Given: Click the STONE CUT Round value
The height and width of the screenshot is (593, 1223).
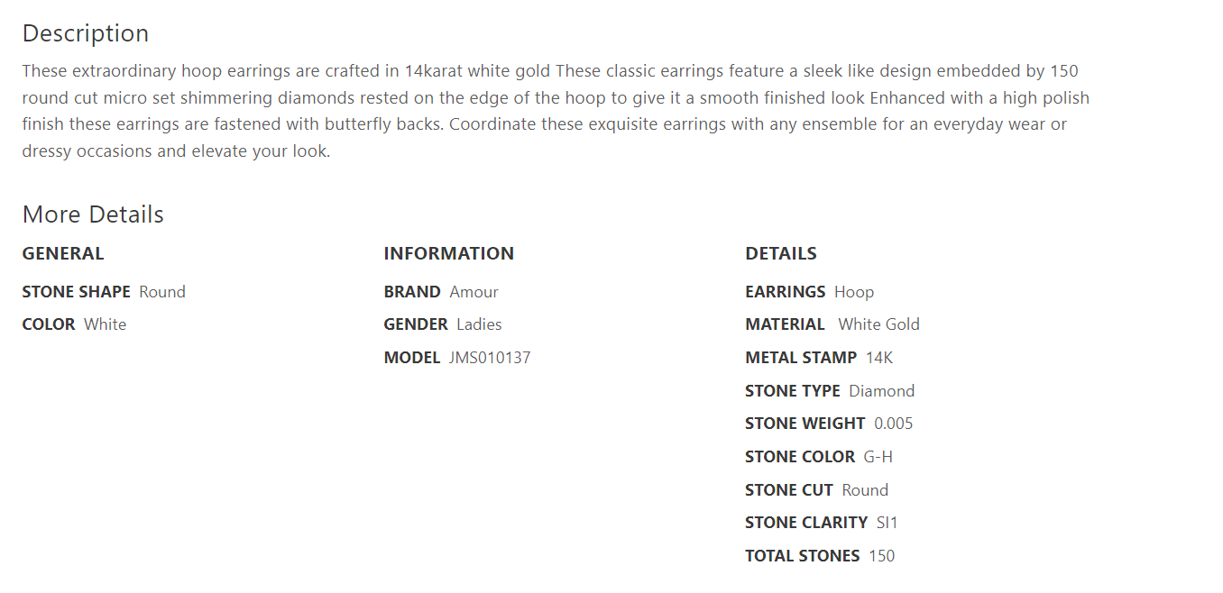Looking at the screenshot, I should 865,490.
